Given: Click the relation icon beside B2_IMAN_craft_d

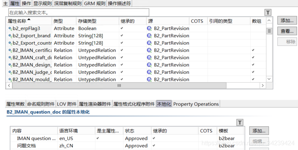Looking at the screenshot, I should [x=10, y=58].
